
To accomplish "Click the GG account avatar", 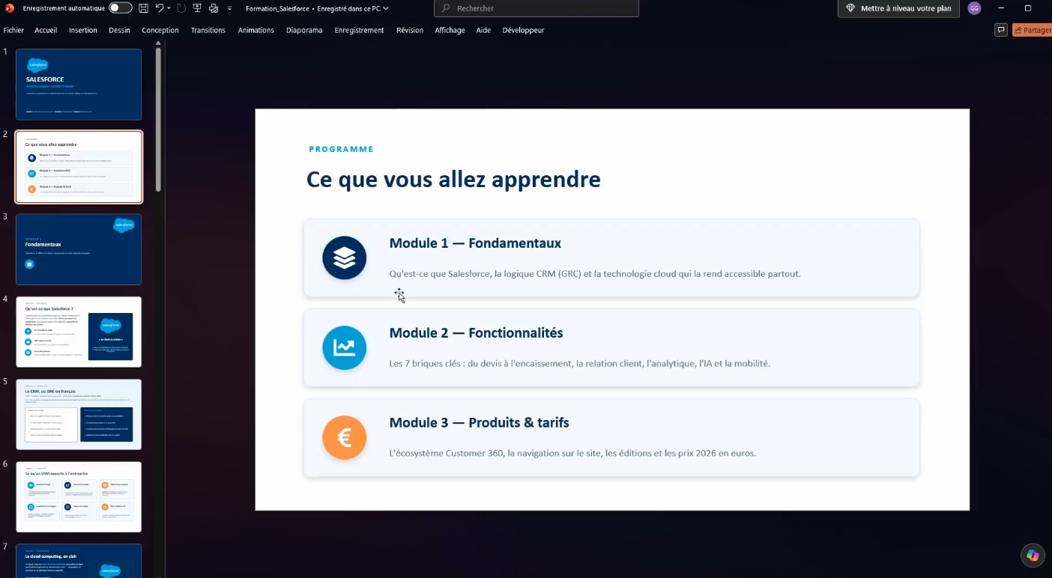I will point(974,8).
